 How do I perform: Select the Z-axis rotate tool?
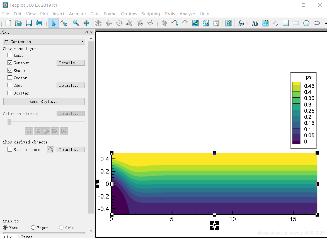tap(150, 23)
